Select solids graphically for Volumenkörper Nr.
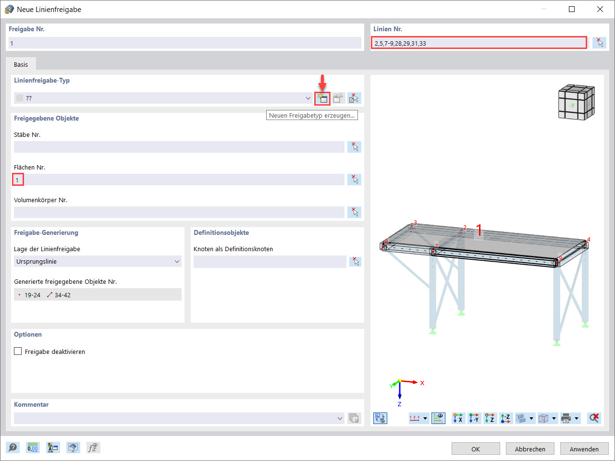This screenshot has height=461, width=615. click(354, 212)
